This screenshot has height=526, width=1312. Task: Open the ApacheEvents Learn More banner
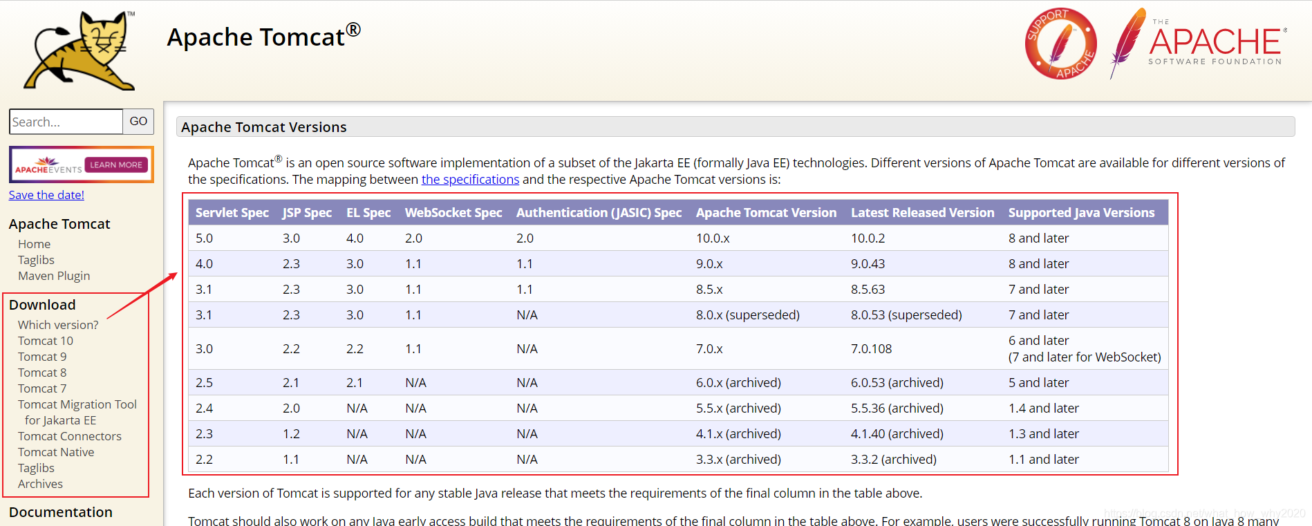pos(82,165)
